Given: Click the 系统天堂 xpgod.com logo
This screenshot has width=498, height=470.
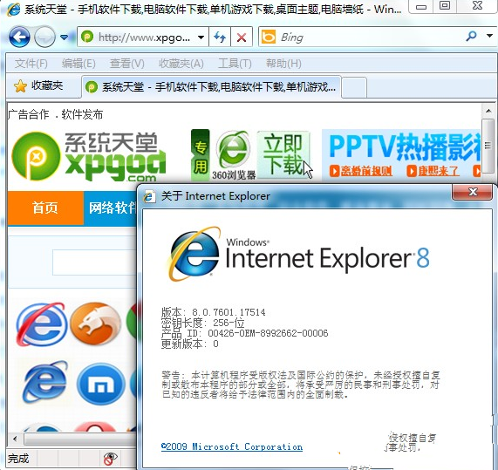Looking at the screenshot, I should 89,156.
